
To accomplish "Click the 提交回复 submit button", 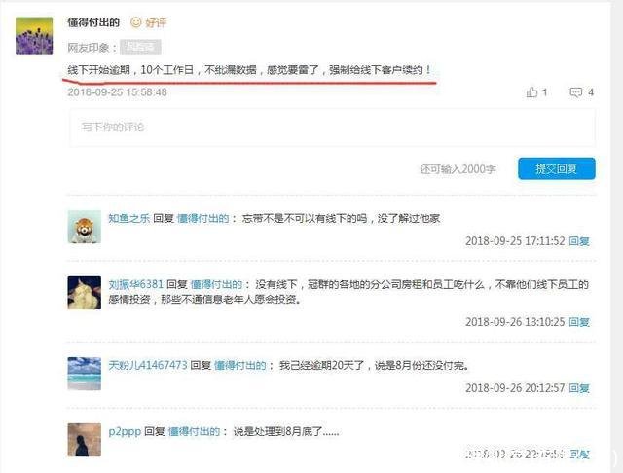I will click(x=557, y=168).
